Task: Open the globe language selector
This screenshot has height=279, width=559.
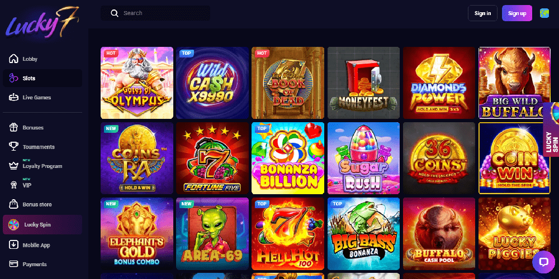Action: coord(544,13)
